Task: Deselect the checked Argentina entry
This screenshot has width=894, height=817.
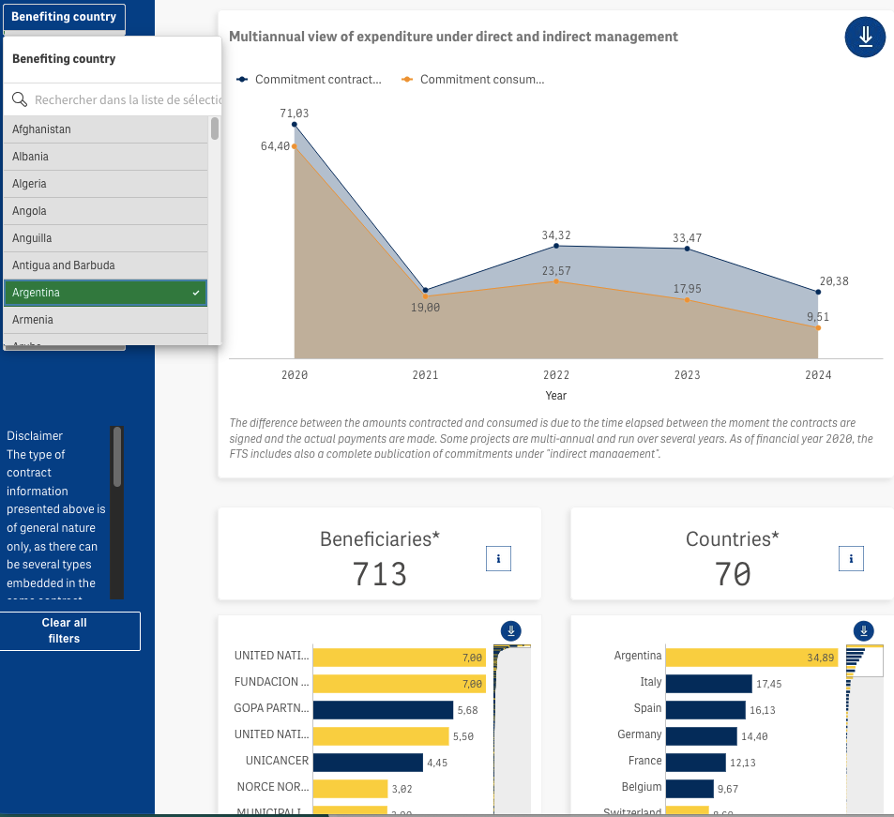Action: point(105,293)
